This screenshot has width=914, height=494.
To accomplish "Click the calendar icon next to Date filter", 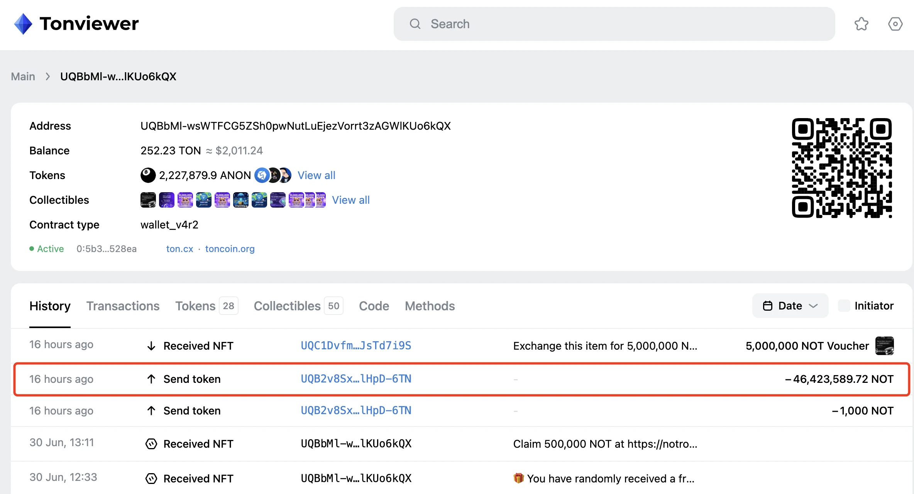I will tap(767, 306).
